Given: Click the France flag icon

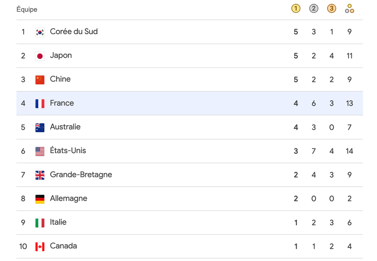Looking at the screenshot, I should click(40, 103).
